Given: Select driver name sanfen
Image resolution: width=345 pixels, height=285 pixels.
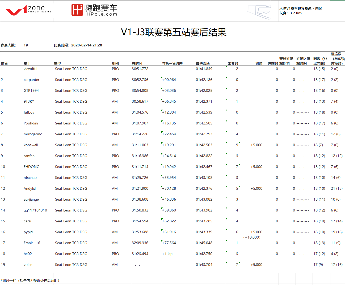Looking at the screenshot, I should point(29,156).
